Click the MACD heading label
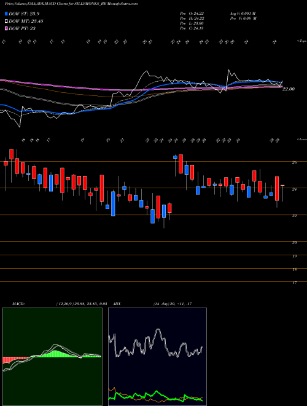 coord(18,304)
